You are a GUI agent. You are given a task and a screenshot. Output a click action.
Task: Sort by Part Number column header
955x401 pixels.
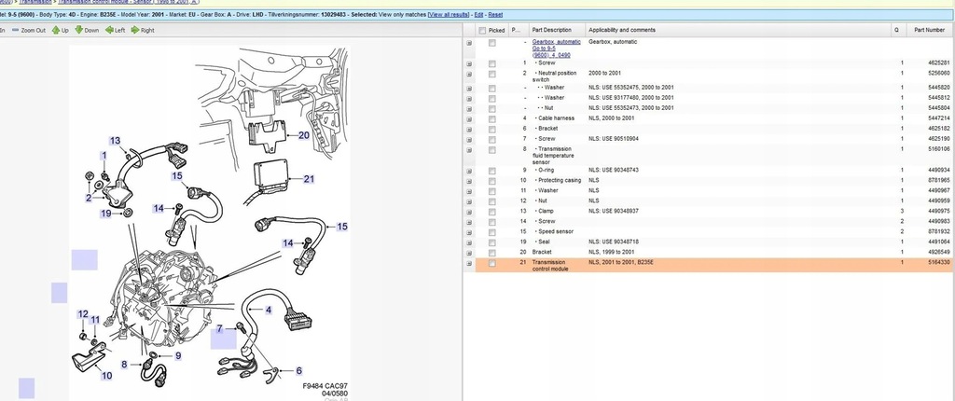(930, 30)
